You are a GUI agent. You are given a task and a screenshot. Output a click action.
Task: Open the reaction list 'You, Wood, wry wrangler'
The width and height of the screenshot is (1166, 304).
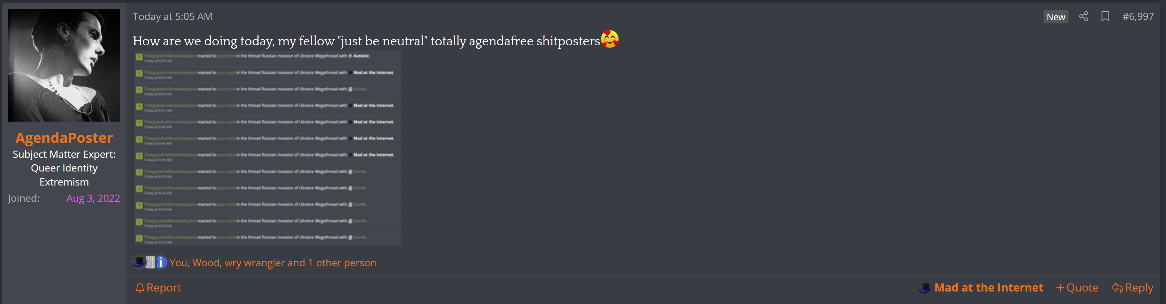272,263
